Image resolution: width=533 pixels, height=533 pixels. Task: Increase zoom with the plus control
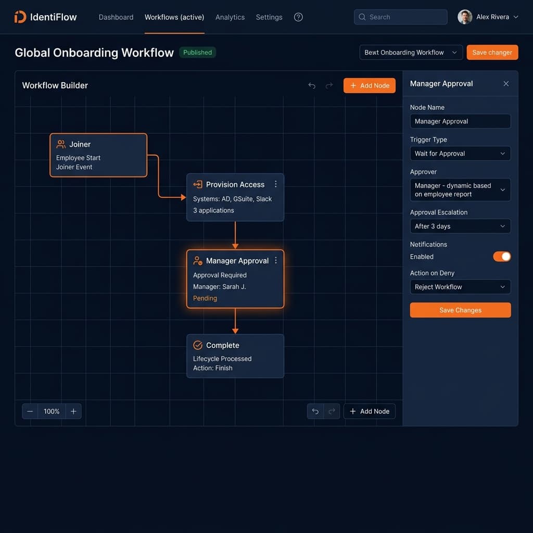point(73,411)
